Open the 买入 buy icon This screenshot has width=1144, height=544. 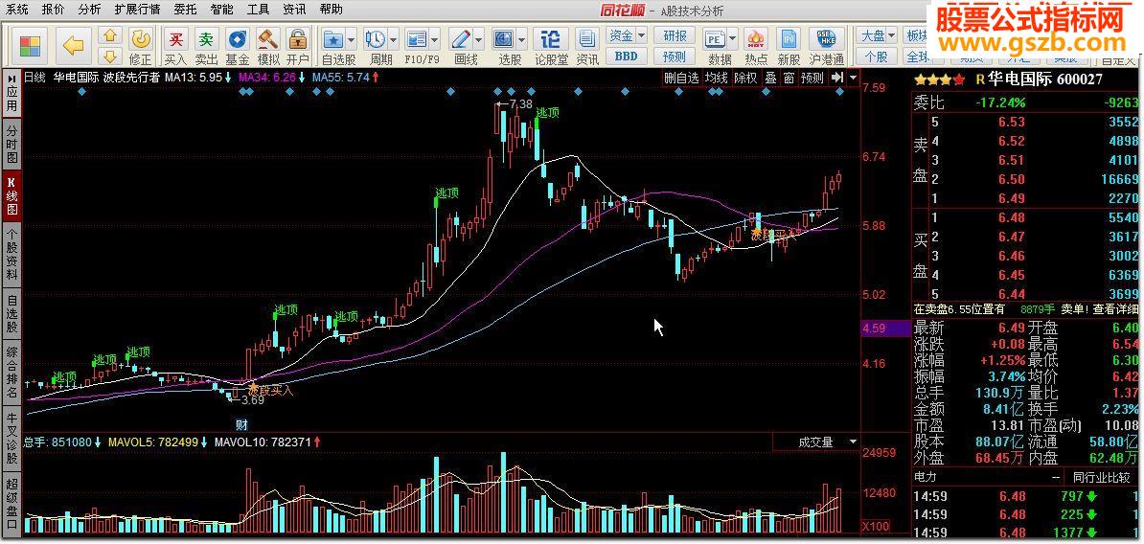175,39
